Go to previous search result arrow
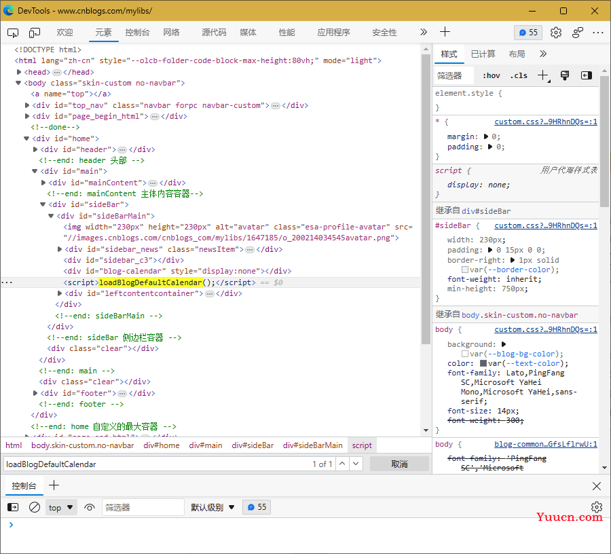611x554 pixels. [x=342, y=464]
